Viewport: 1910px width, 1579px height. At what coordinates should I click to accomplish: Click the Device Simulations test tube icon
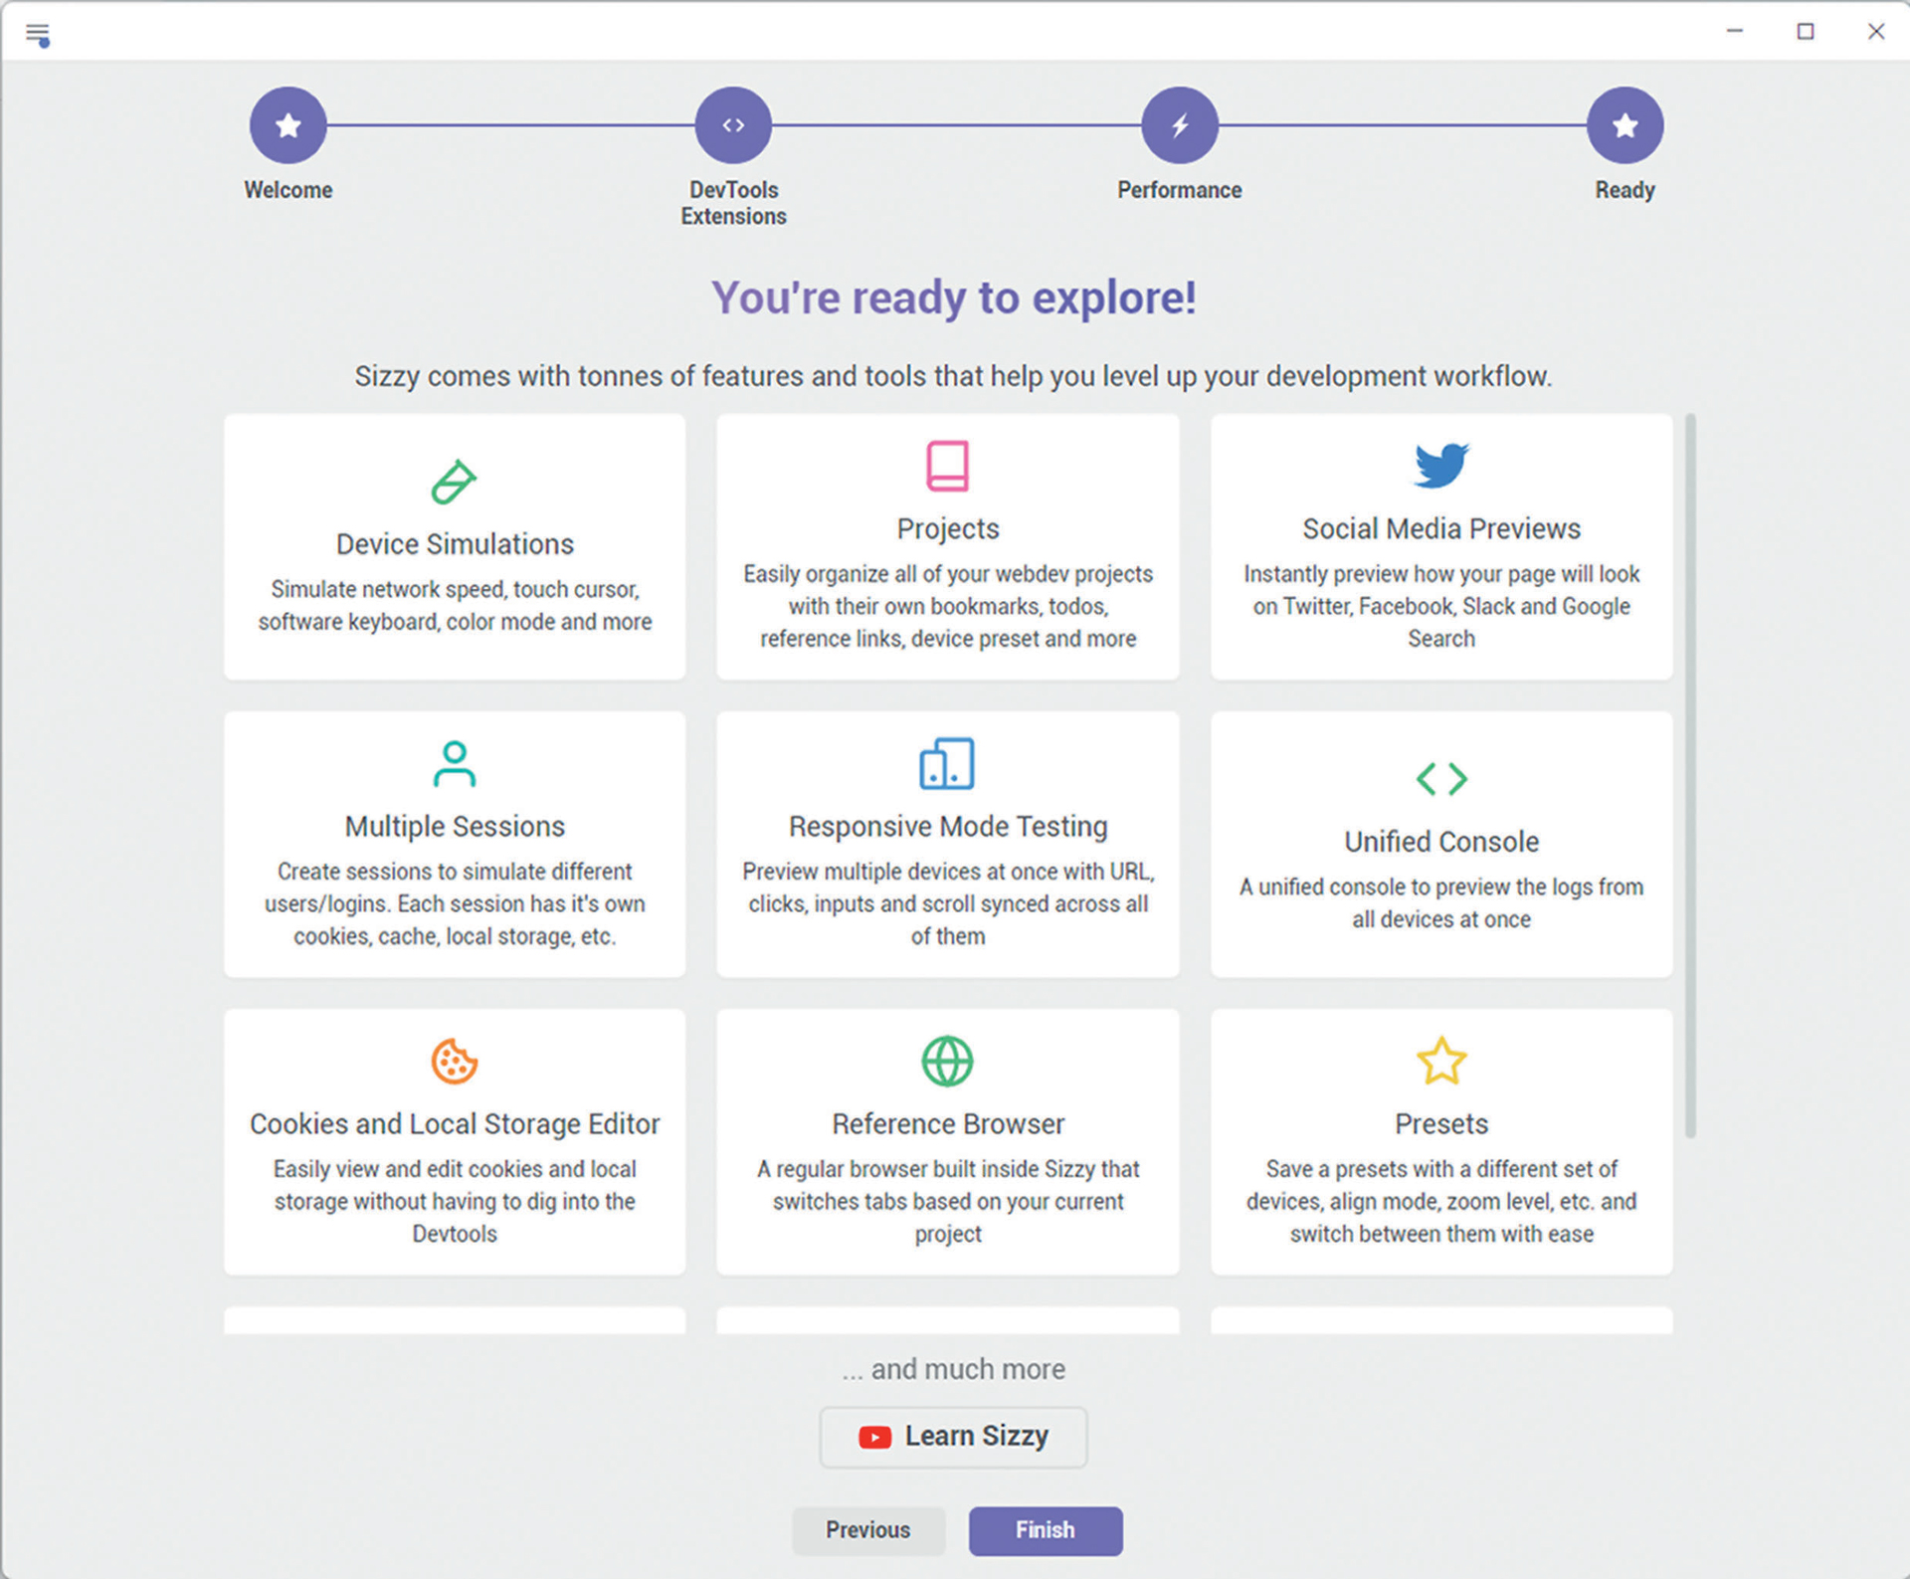455,482
